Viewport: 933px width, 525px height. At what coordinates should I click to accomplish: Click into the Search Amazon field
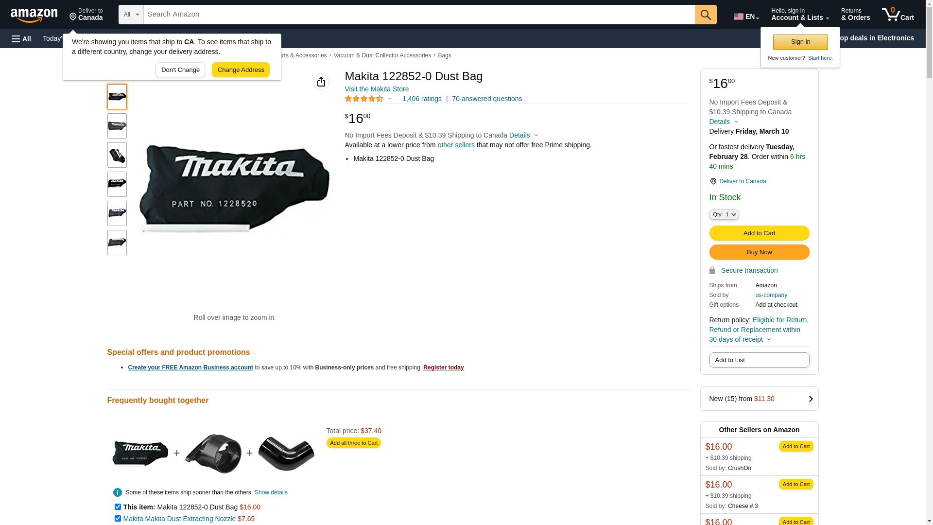pos(419,15)
